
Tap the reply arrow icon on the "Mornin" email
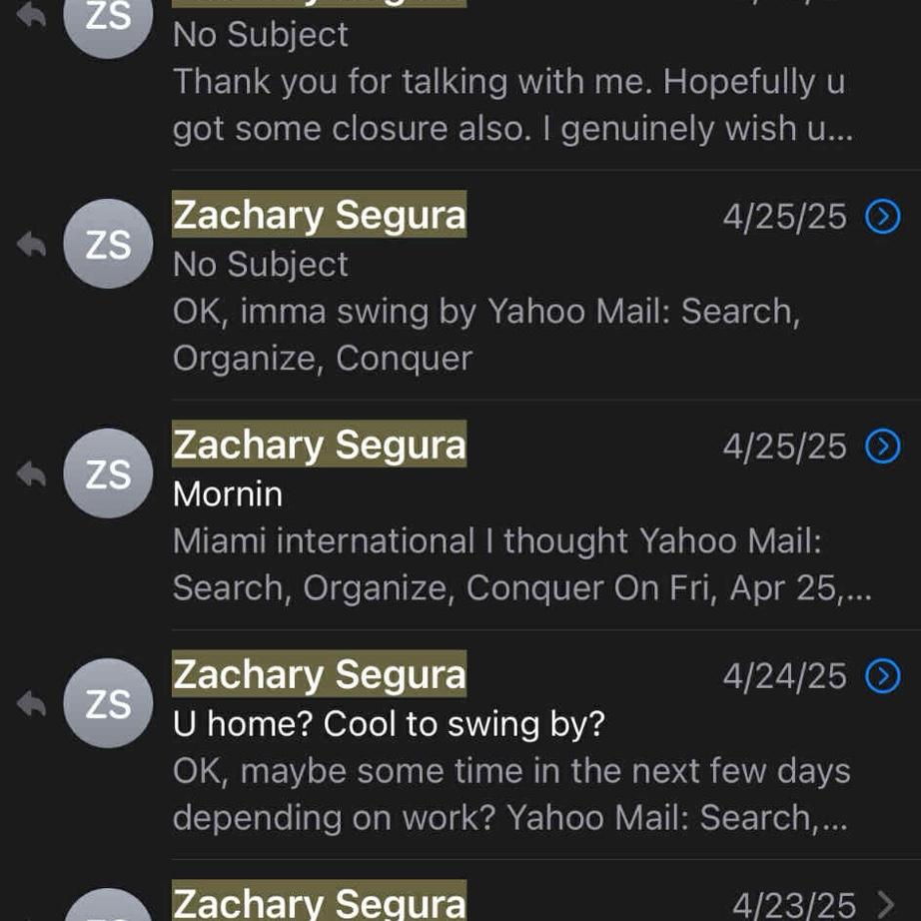tap(32, 473)
